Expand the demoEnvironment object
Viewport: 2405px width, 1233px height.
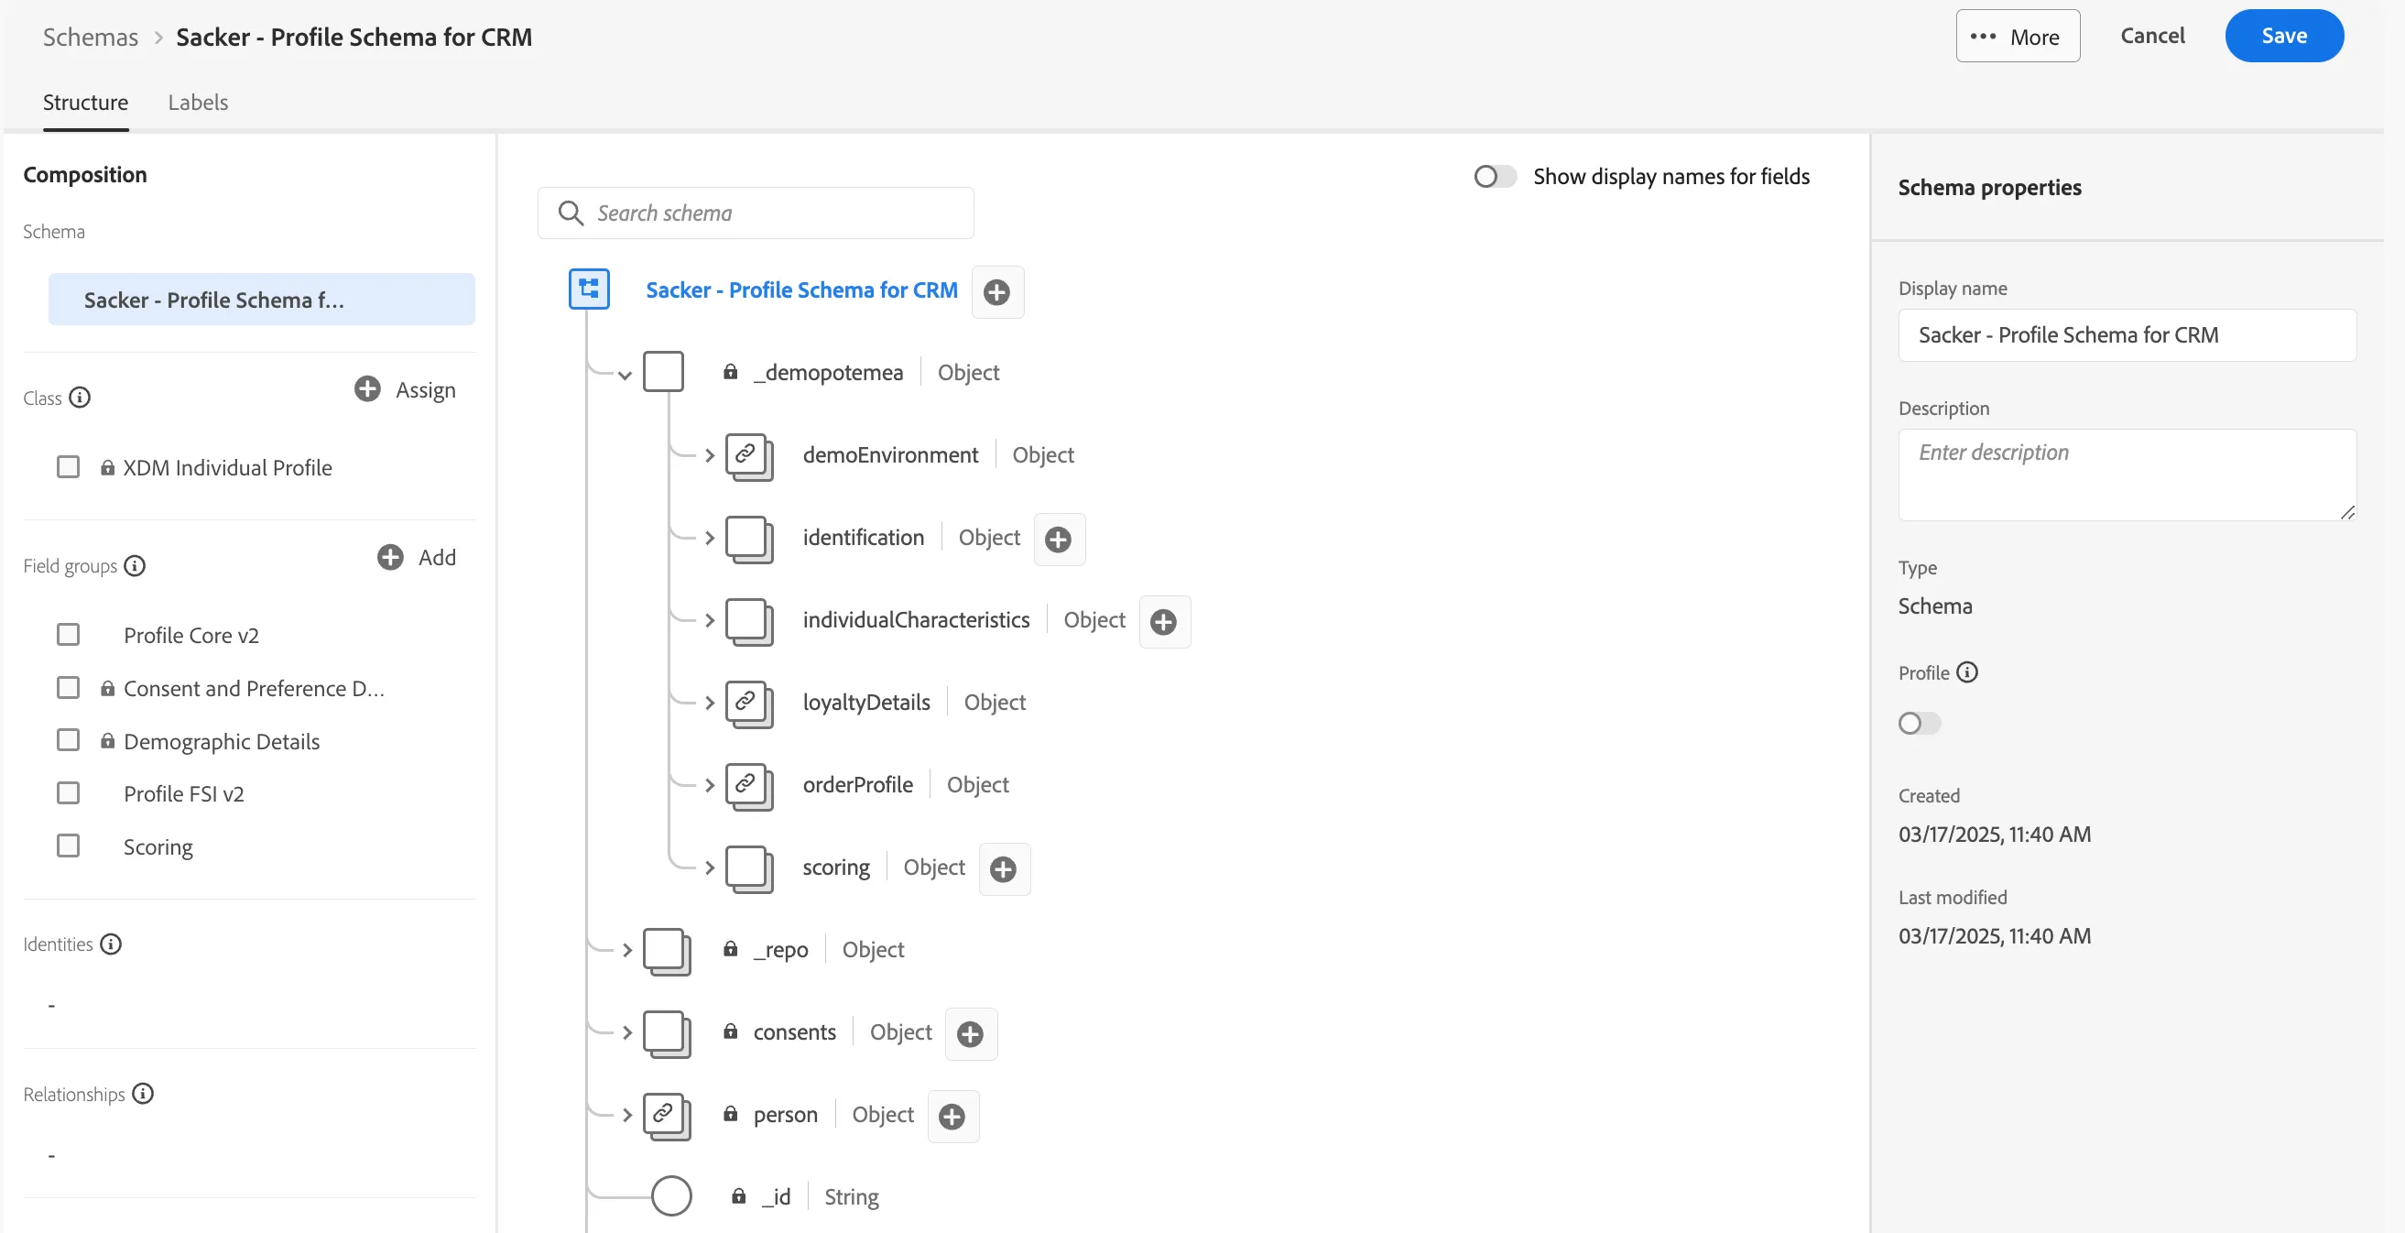point(710,456)
